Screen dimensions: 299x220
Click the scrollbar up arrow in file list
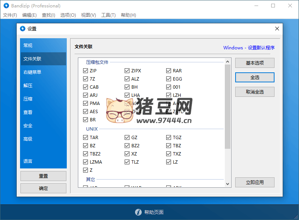coord(228,61)
